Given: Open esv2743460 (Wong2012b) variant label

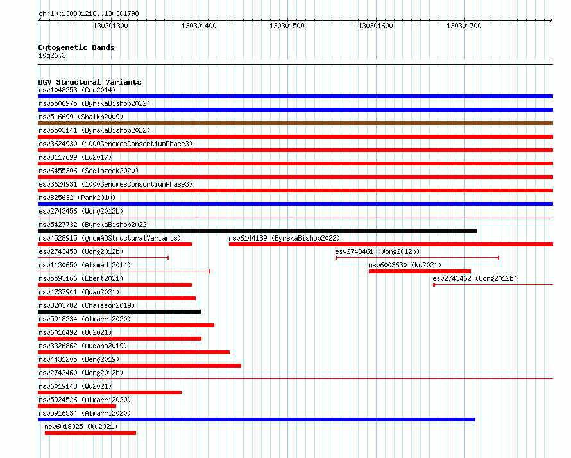Looking at the screenshot, I should pos(81,373).
